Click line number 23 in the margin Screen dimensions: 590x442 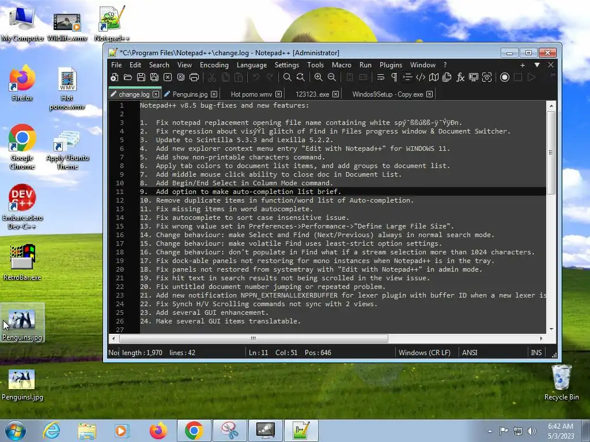[x=120, y=295]
